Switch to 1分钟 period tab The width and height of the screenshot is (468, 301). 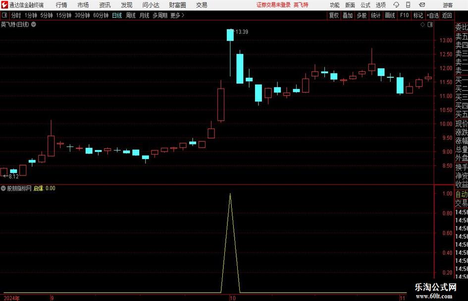click(31, 15)
